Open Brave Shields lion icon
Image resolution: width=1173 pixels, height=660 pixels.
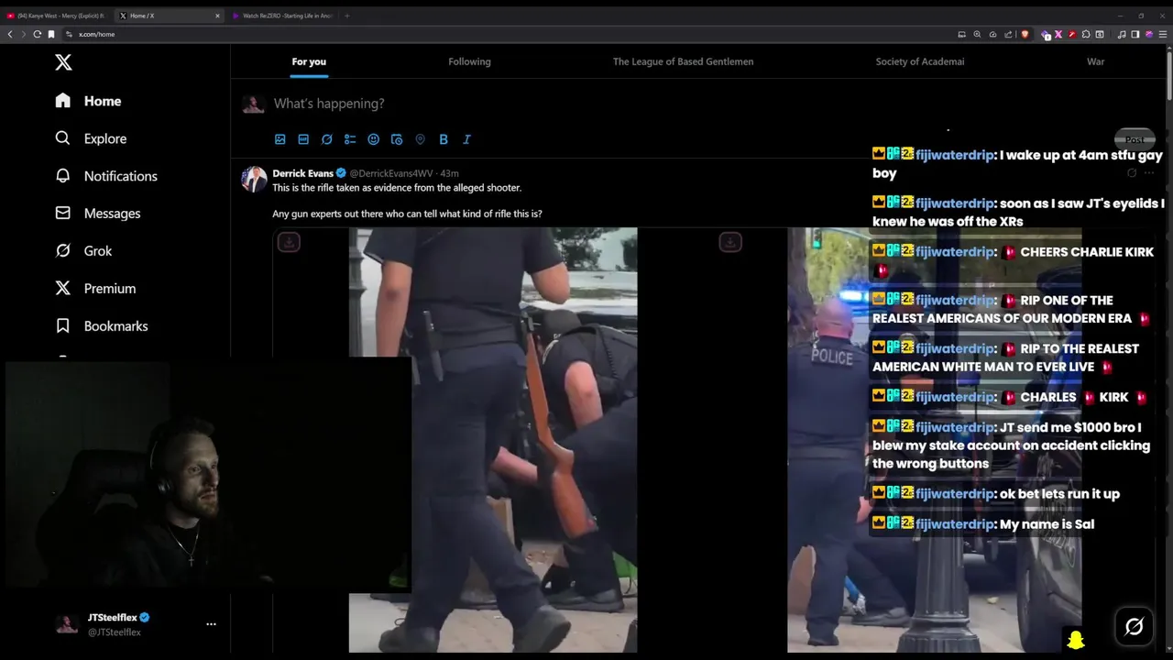[x=1025, y=34]
